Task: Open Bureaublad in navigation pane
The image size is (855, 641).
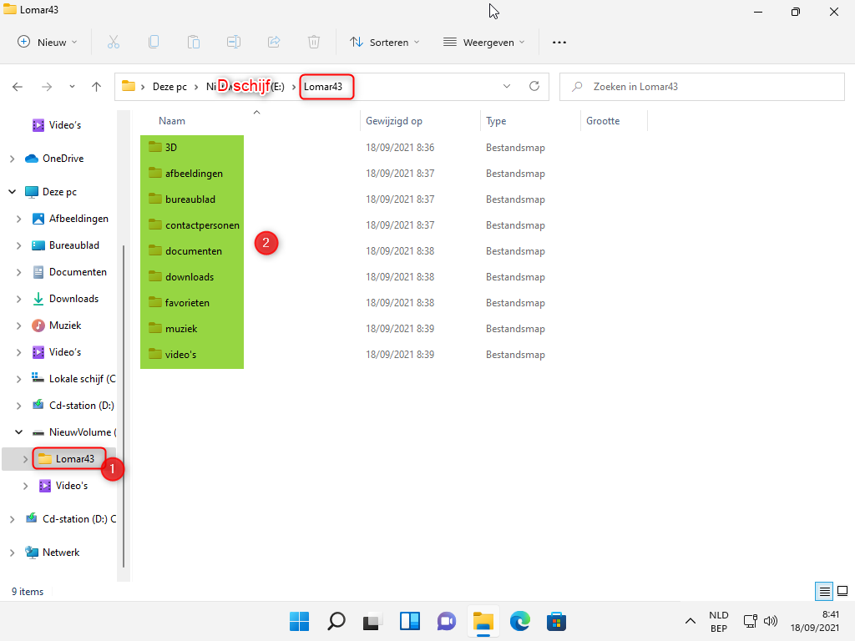Action: click(x=66, y=245)
